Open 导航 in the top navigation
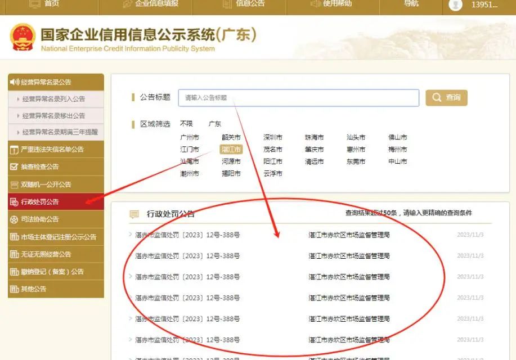Viewport: 516px width, 360px height. coord(411,3)
